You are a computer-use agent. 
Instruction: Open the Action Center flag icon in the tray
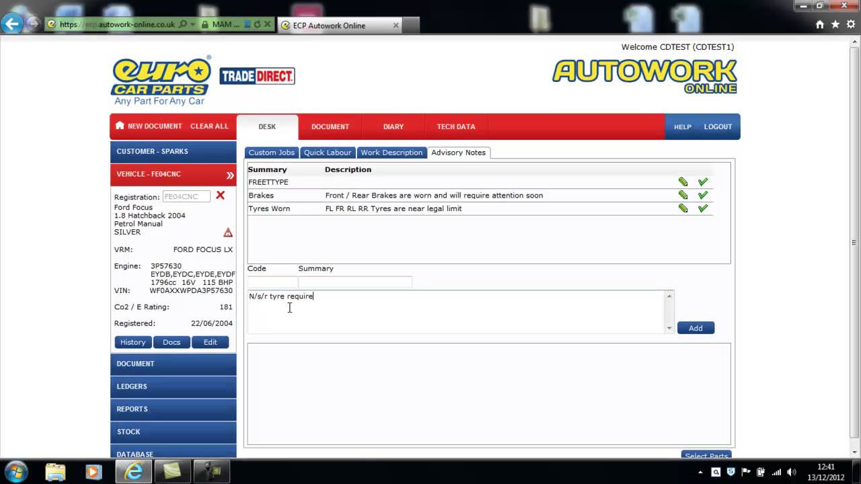(746, 472)
